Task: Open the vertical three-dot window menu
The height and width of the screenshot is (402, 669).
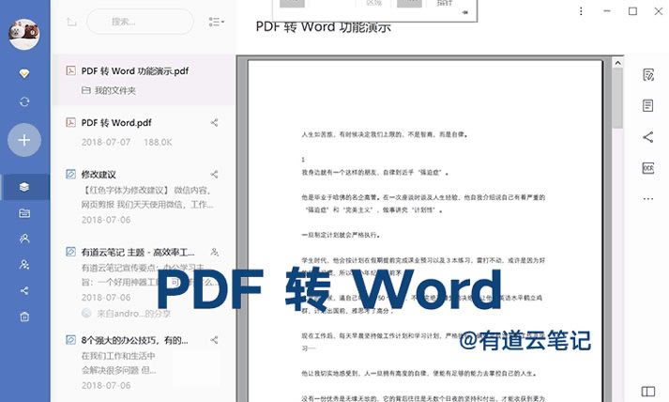Action: pos(581,11)
